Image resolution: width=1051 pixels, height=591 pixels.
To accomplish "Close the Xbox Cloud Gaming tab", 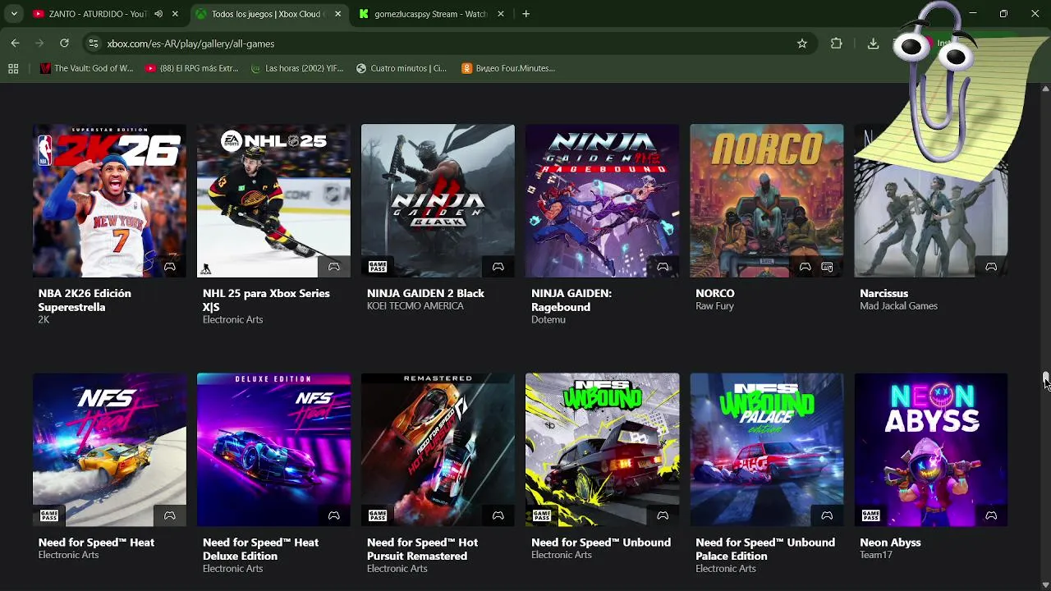I will [x=338, y=14].
